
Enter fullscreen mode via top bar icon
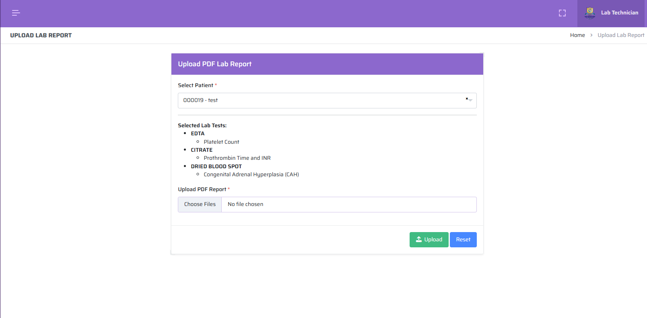[562, 13]
